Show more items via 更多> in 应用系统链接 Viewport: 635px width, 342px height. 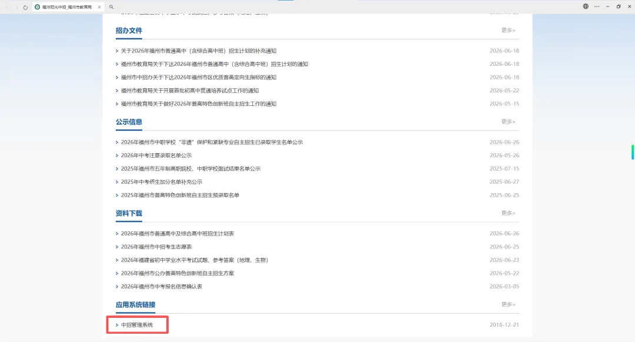508,304
